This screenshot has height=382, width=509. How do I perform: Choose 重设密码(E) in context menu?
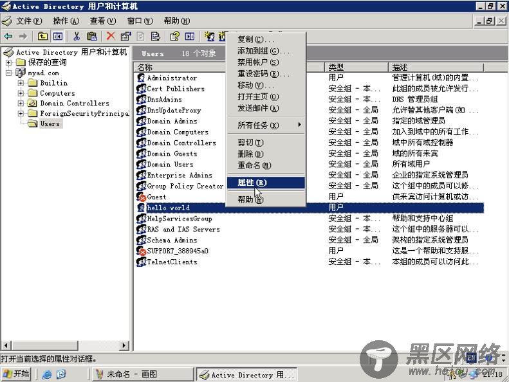pyautogui.click(x=266, y=74)
